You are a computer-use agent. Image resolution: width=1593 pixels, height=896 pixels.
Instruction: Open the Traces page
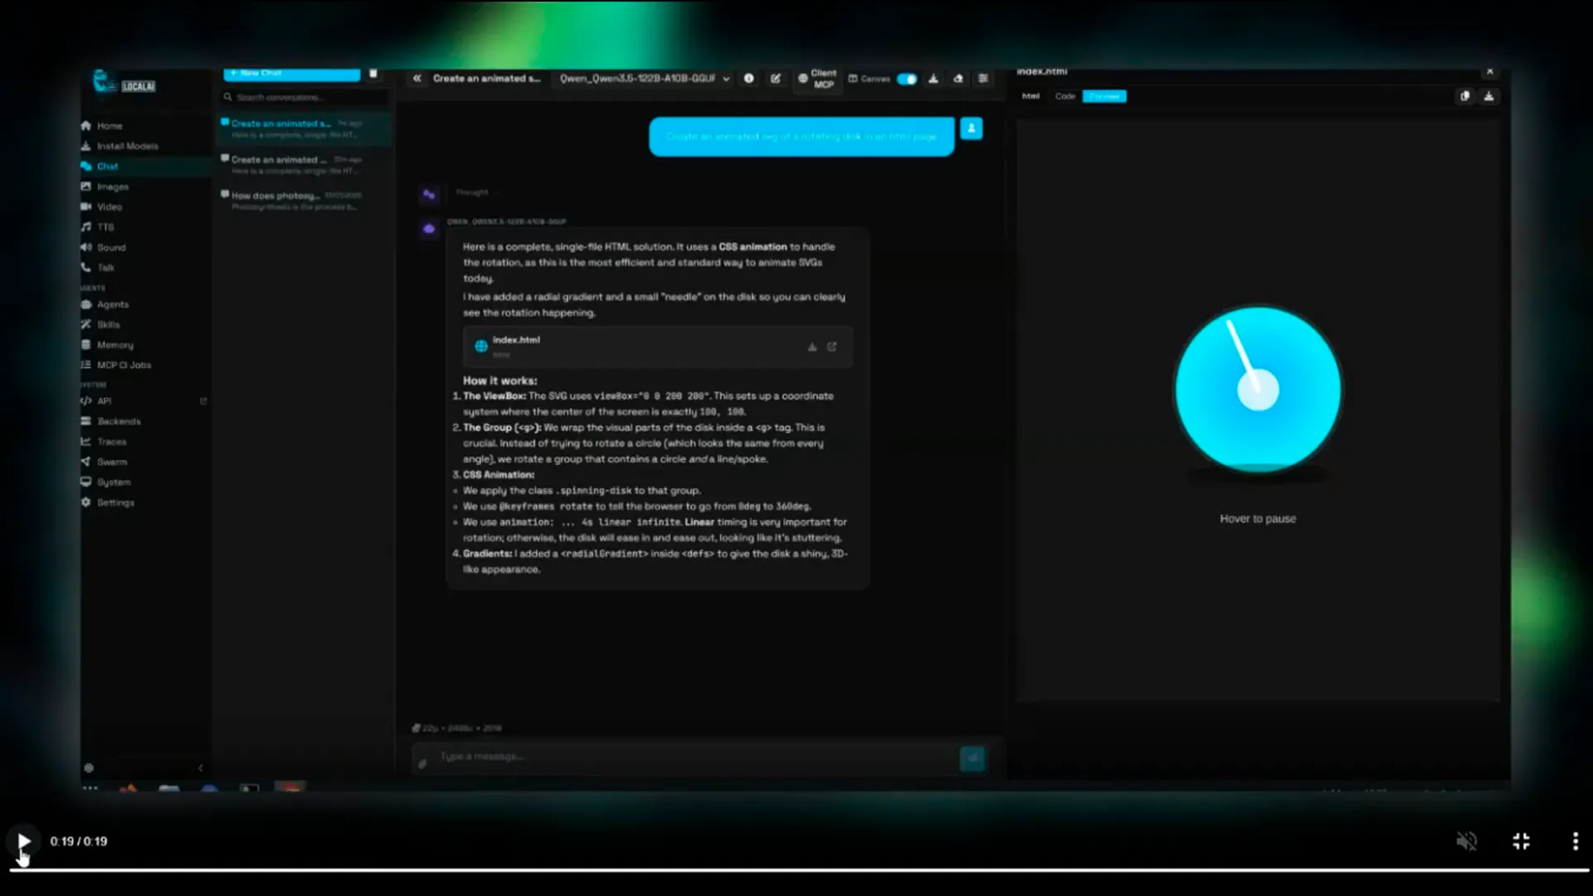(112, 442)
